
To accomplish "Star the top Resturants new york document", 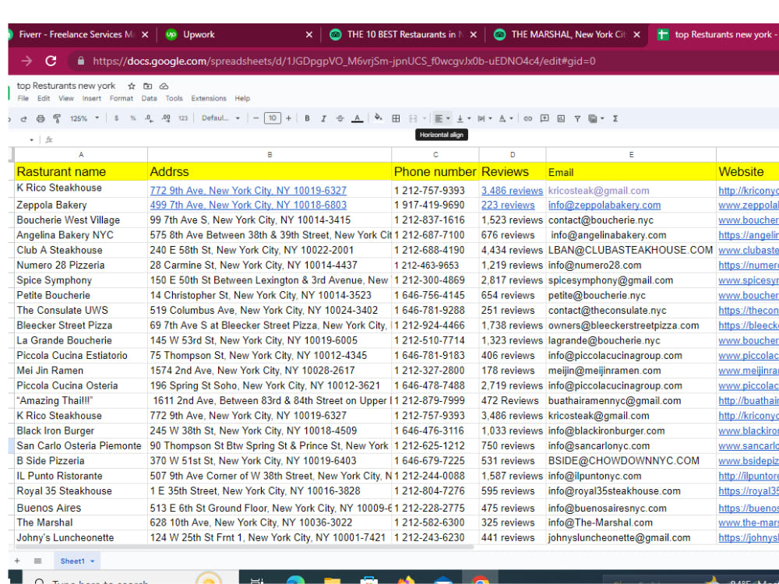I will 131,86.
